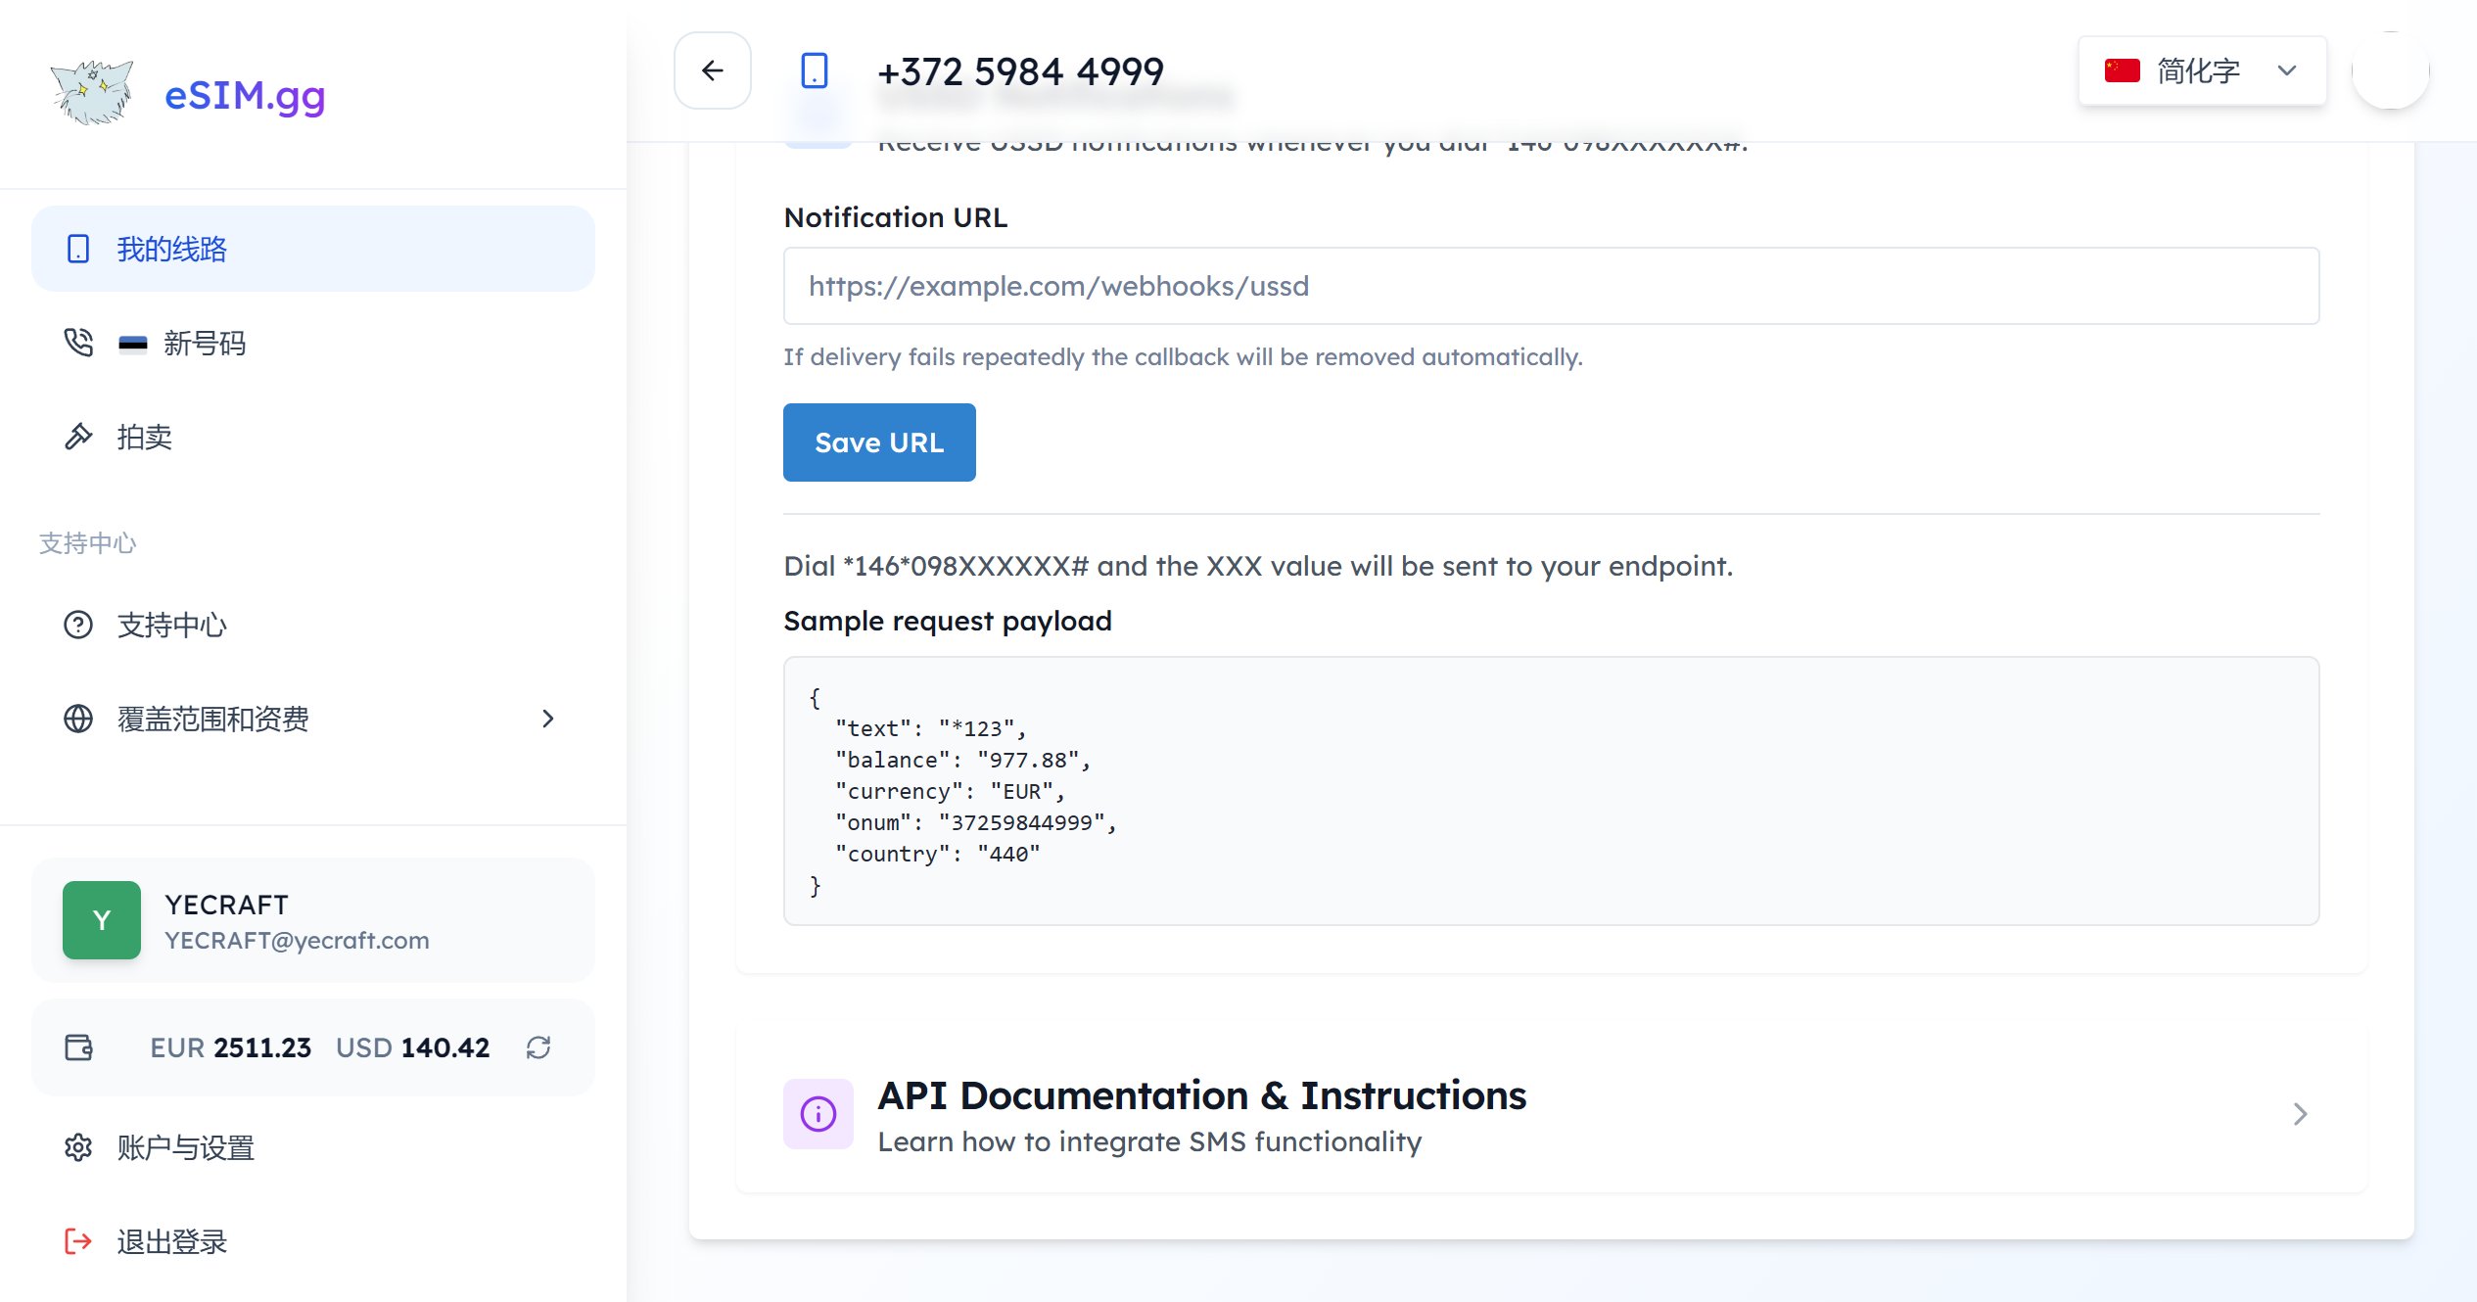
Task: Open support center via the question mark icon
Action: pyautogui.click(x=78, y=625)
